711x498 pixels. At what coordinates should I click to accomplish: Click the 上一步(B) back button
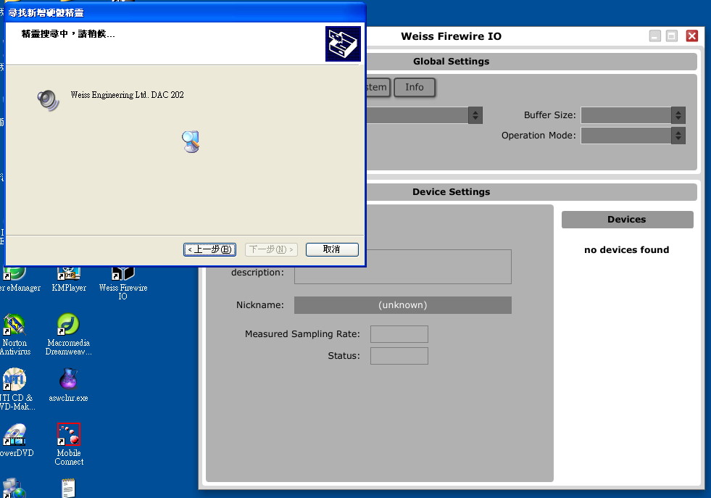tap(209, 249)
